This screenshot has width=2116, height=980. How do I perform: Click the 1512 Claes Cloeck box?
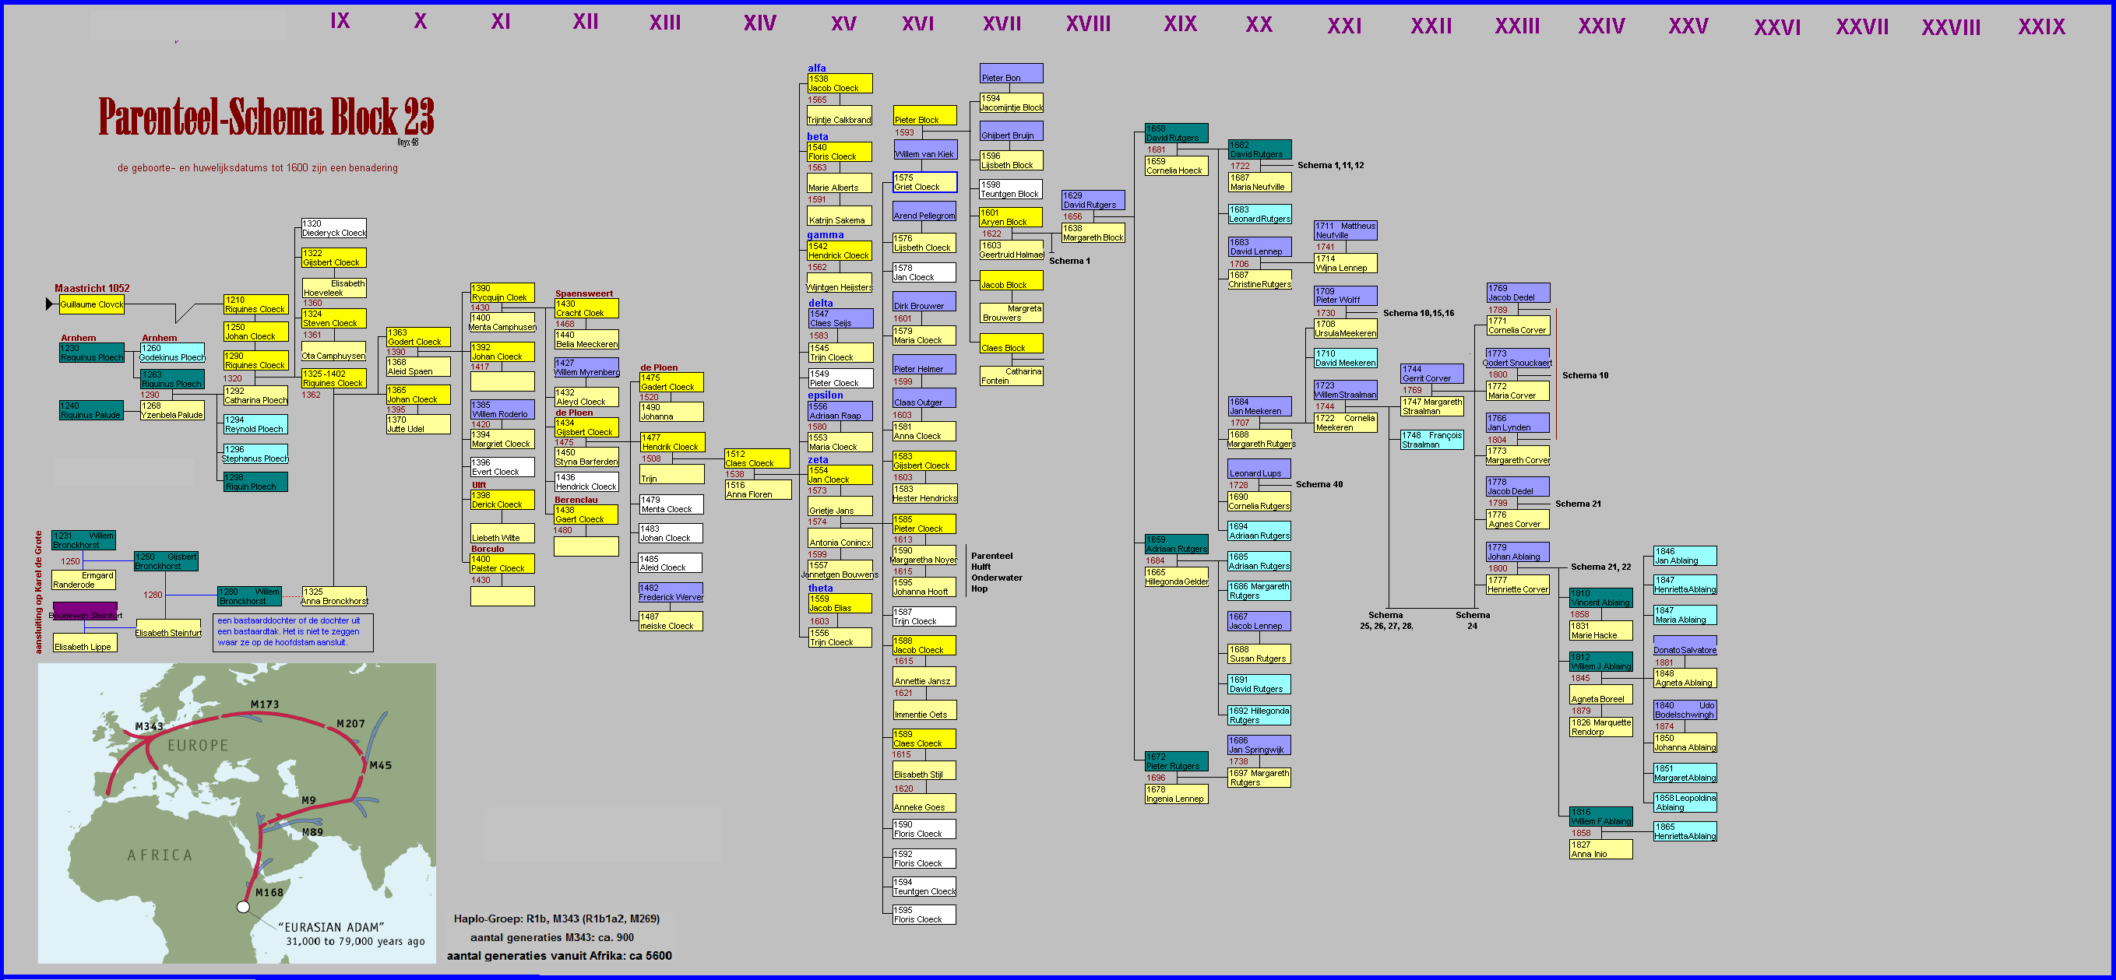tap(756, 458)
